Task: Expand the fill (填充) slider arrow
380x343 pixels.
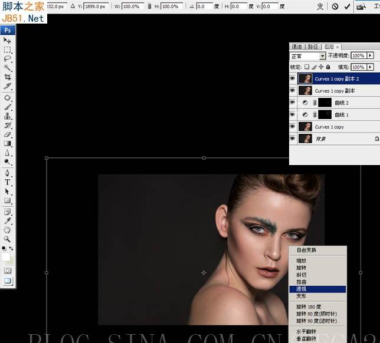Action: 370,67
